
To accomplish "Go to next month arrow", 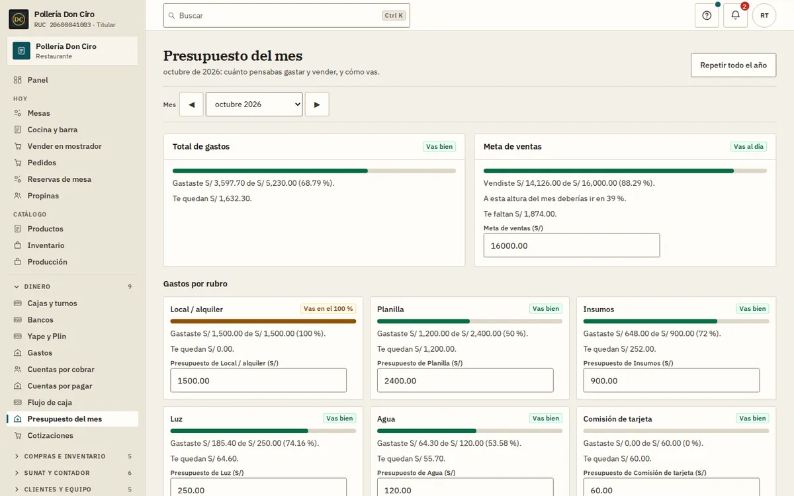I will coord(317,104).
